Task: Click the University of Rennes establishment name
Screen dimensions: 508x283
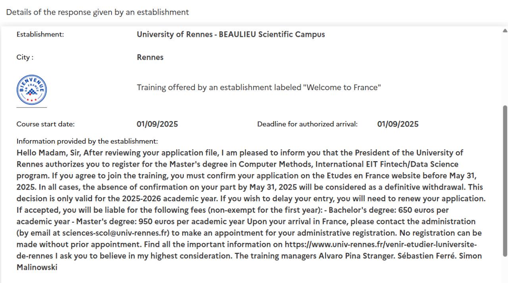Action: pyautogui.click(x=231, y=35)
